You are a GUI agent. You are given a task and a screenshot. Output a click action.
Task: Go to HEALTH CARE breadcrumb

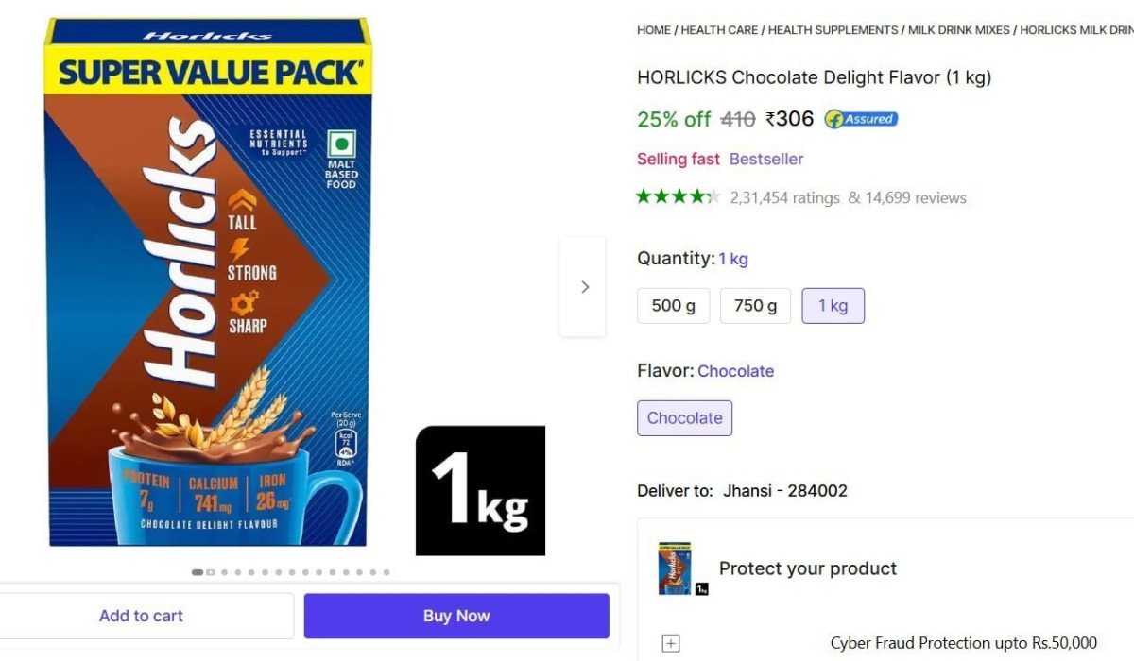[x=719, y=30]
